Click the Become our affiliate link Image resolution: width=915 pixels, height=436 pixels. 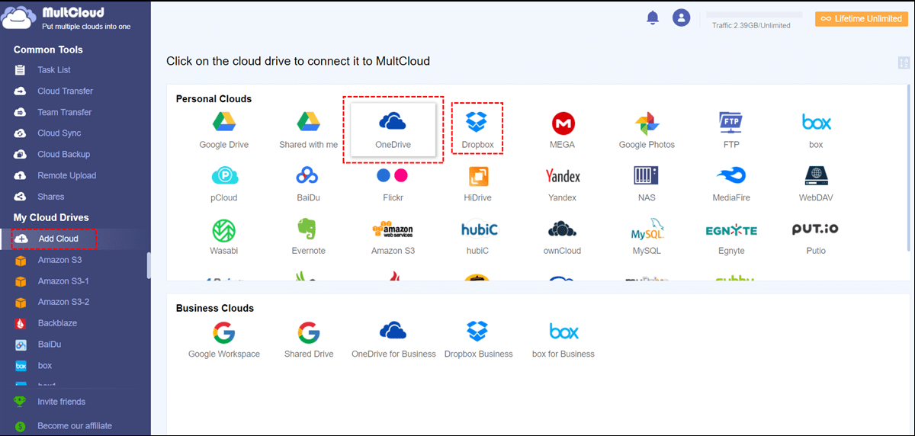[x=75, y=426]
